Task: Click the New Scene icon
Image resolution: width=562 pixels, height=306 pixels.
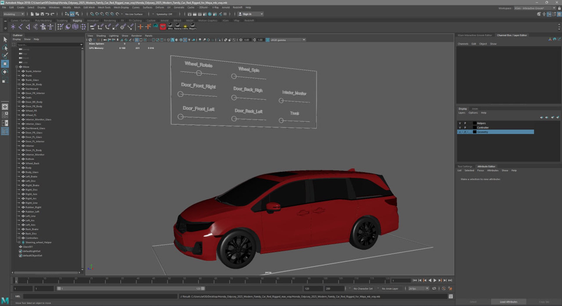Action: pyautogui.click(x=32, y=14)
